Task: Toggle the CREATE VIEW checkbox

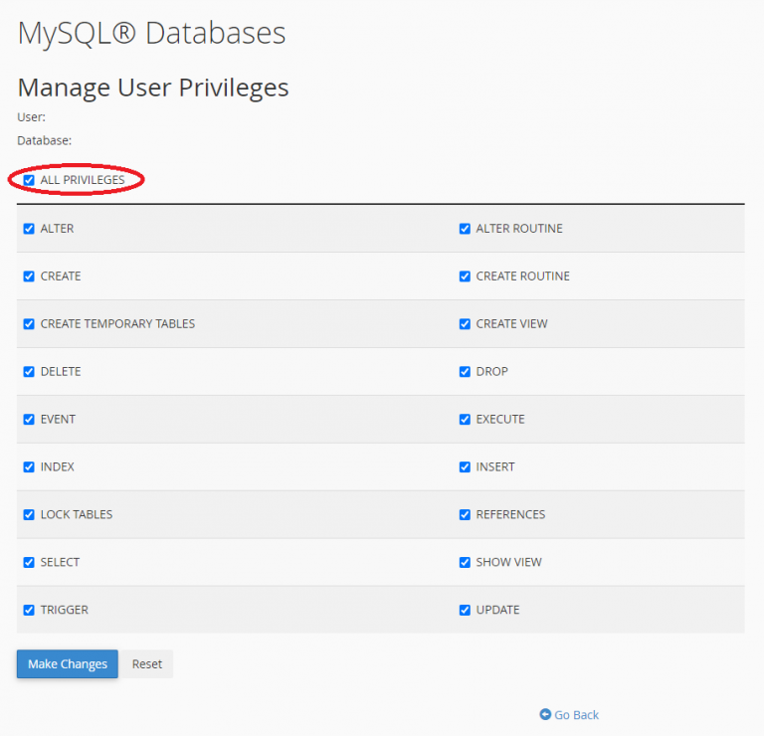Action: pos(465,324)
